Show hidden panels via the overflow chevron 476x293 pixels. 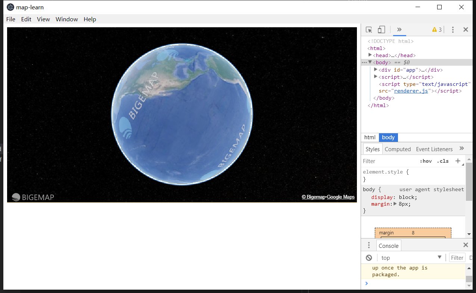click(x=399, y=29)
